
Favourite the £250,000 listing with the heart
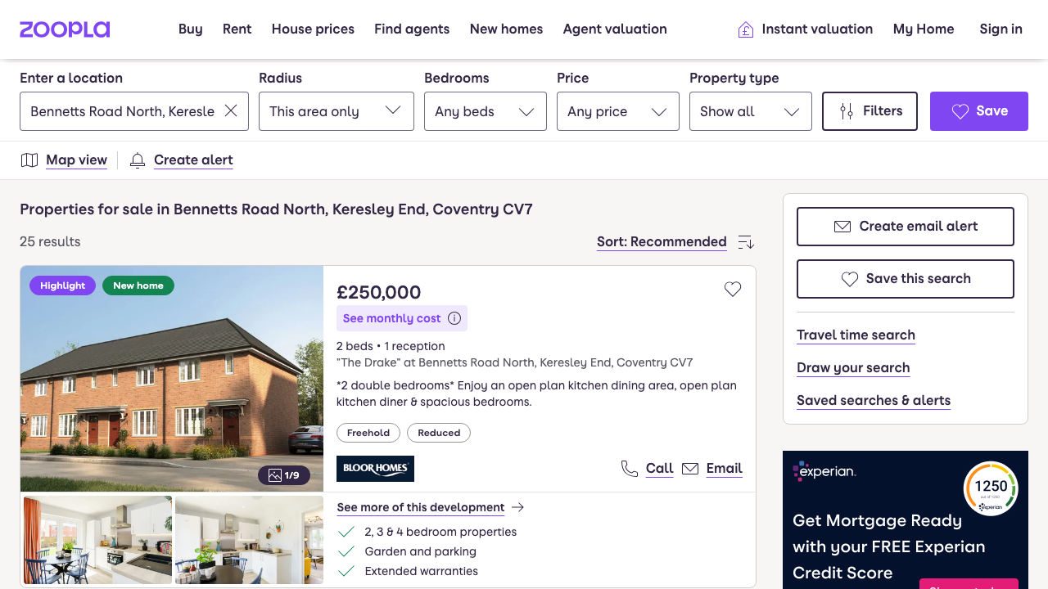(732, 289)
